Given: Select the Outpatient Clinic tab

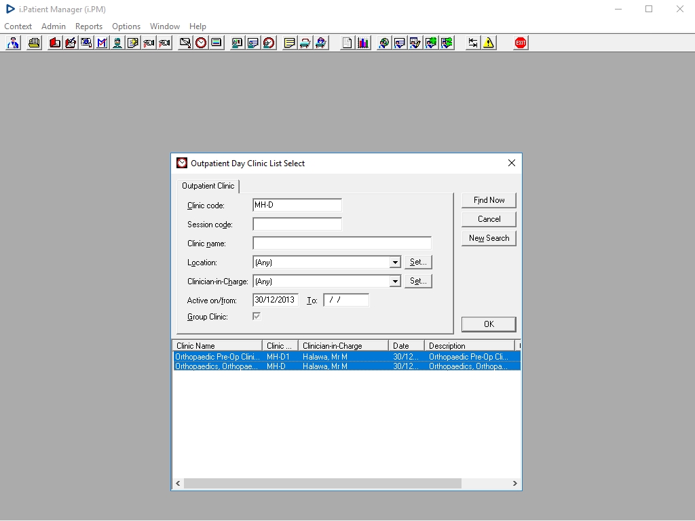Looking at the screenshot, I should [208, 186].
